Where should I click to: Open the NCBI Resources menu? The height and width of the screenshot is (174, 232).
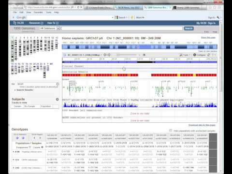coord(36,23)
